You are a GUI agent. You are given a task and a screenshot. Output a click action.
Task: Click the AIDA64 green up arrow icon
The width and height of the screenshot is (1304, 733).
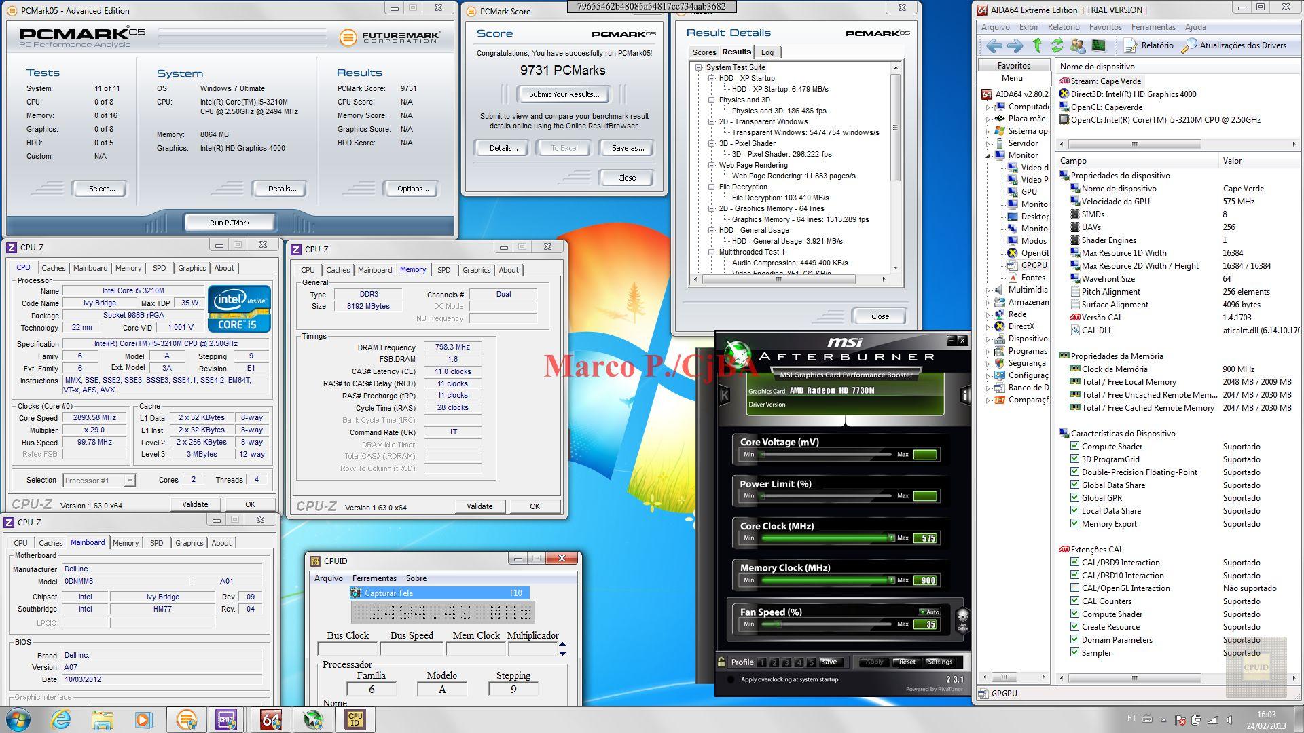click(1037, 45)
